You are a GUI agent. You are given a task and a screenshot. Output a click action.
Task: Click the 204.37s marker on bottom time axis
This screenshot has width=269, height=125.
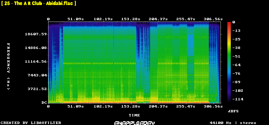click(x=158, y=107)
